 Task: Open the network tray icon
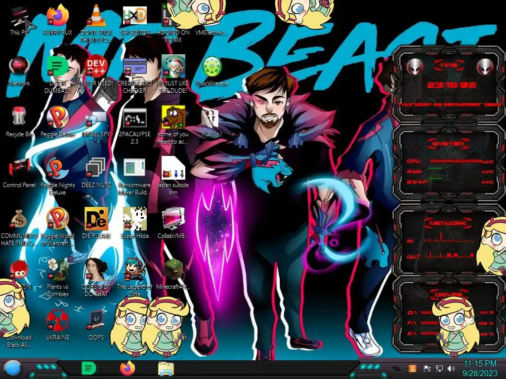pos(439,368)
